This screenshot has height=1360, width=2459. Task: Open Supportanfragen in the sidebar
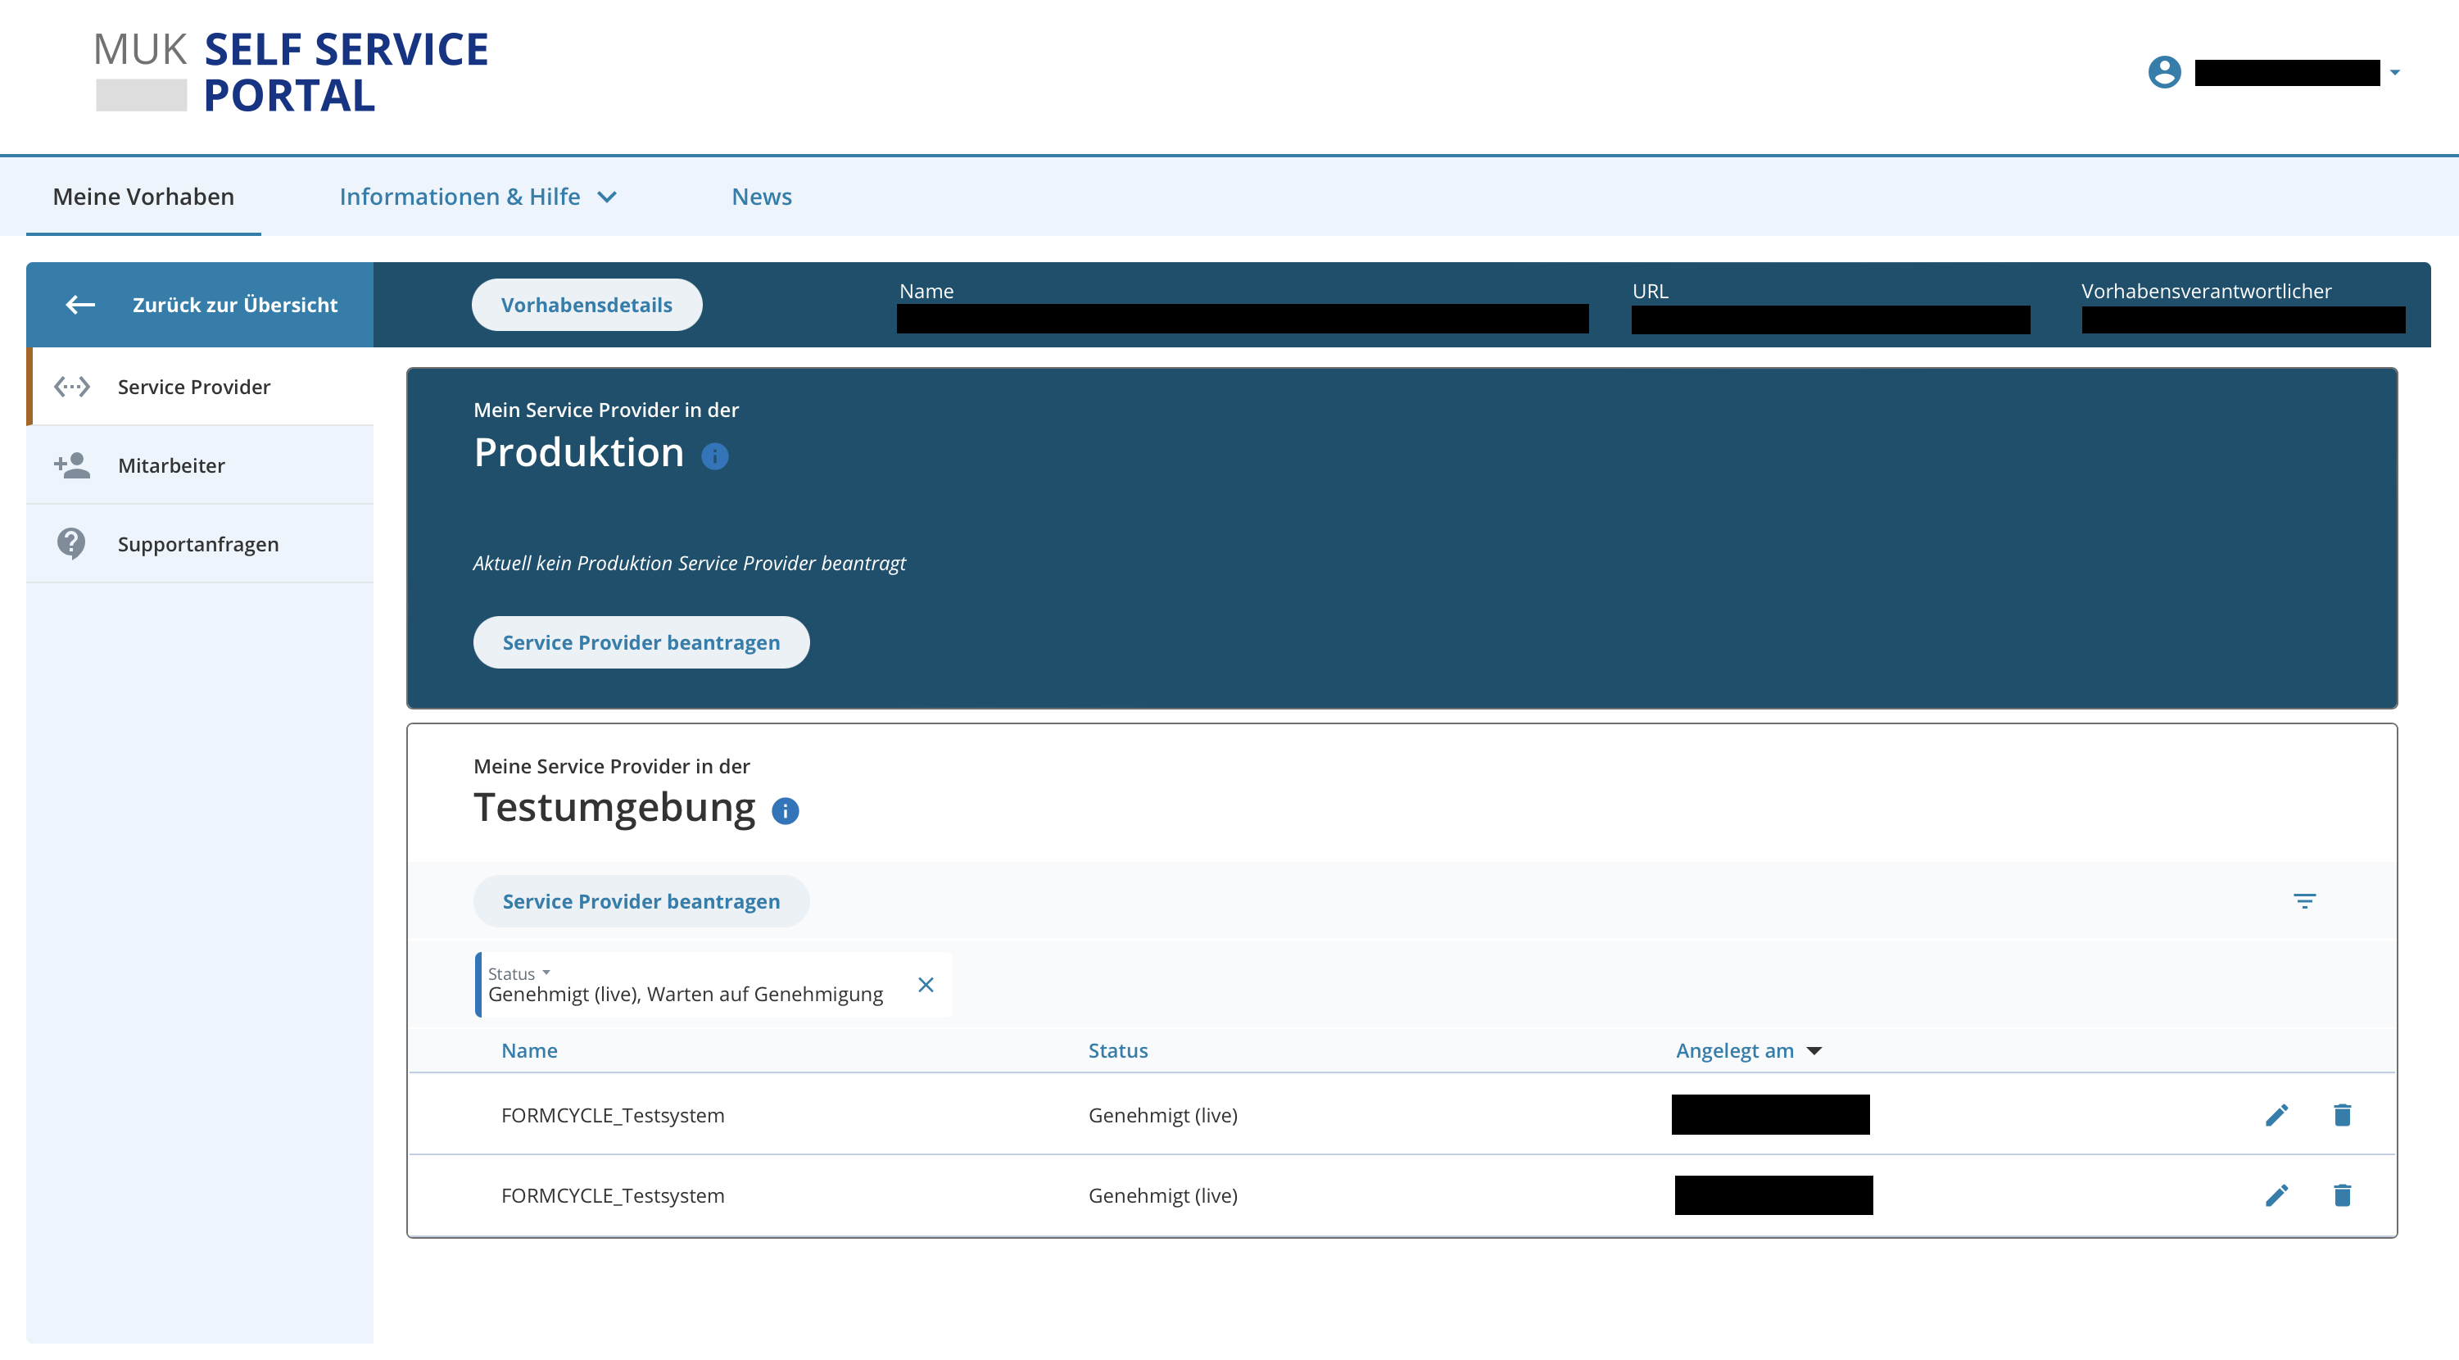point(197,543)
